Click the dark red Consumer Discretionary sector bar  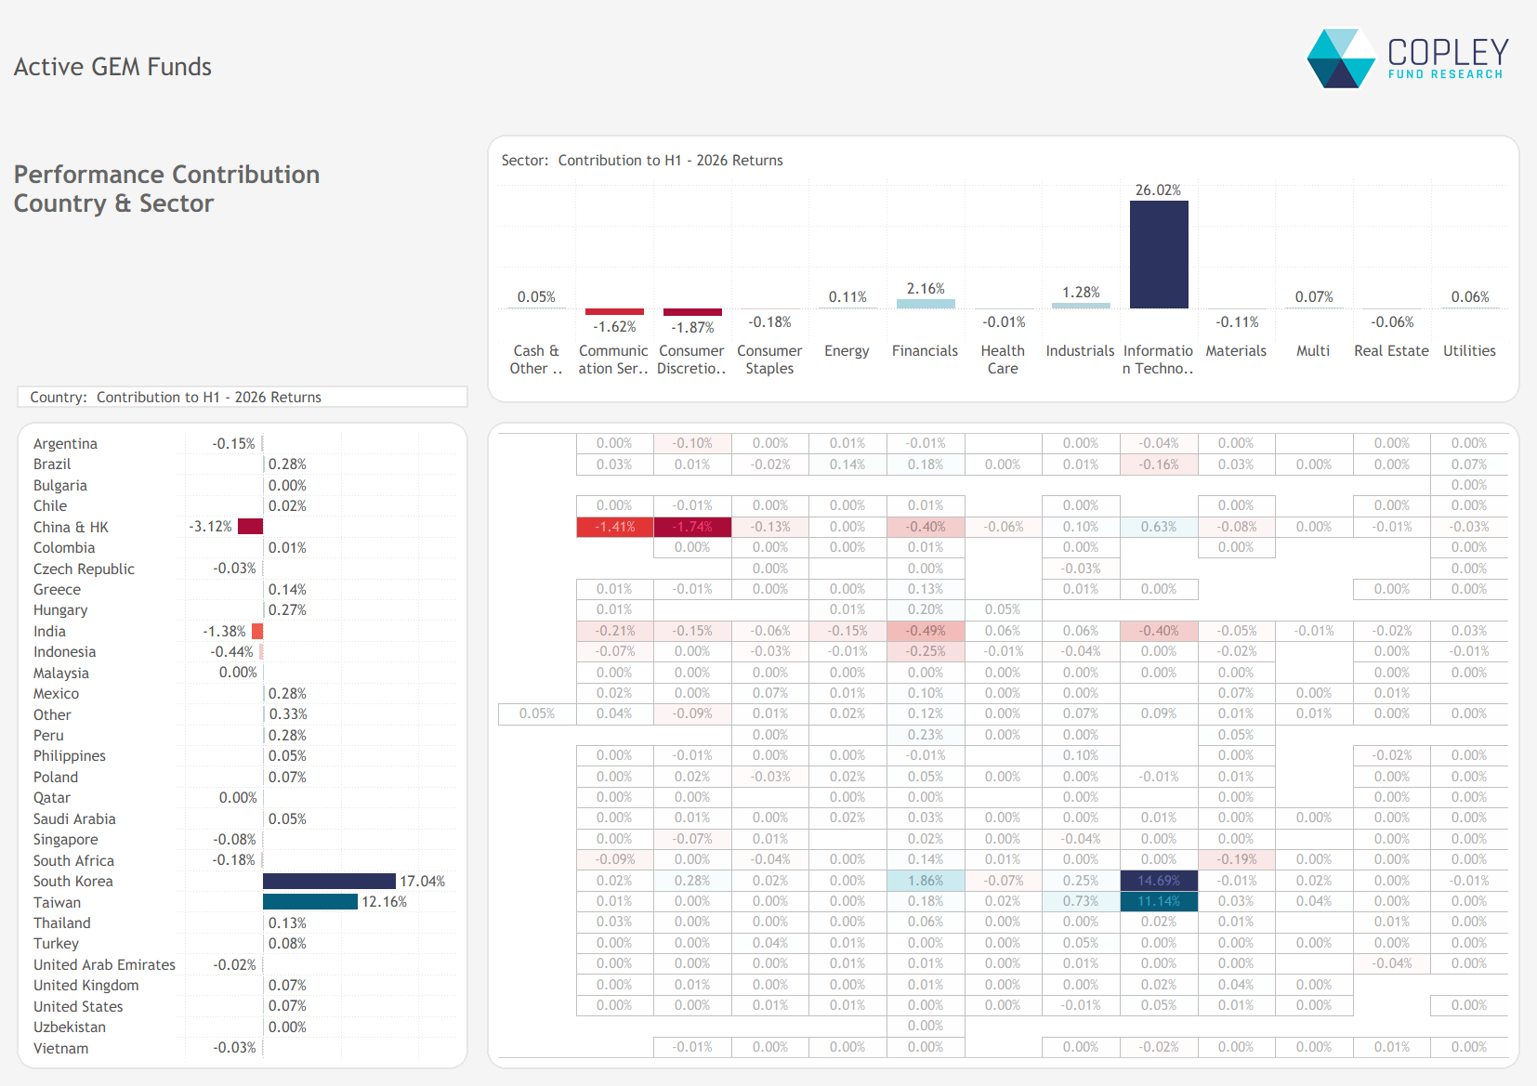pyautogui.click(x=692, y=312)
